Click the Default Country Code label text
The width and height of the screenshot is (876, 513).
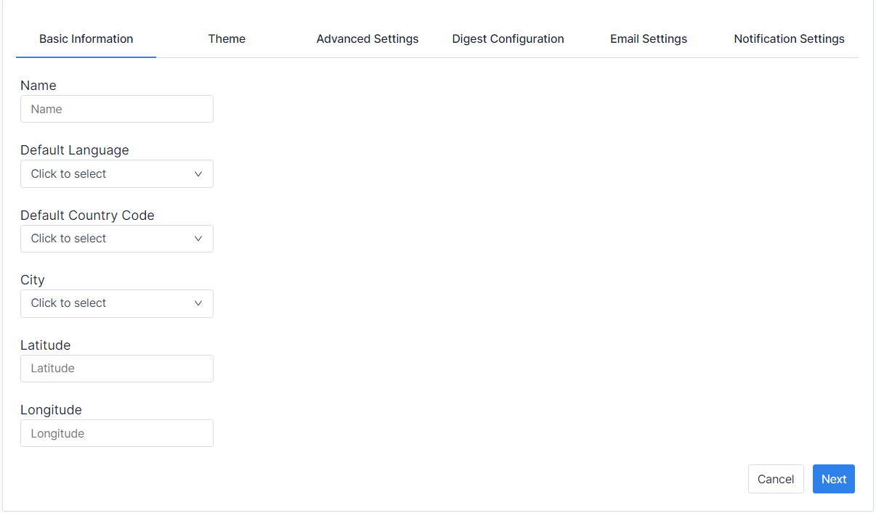point(87,216)
